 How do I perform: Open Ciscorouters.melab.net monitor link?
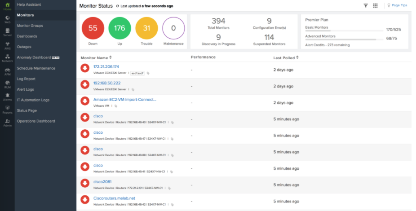click(x=114, y=198)
